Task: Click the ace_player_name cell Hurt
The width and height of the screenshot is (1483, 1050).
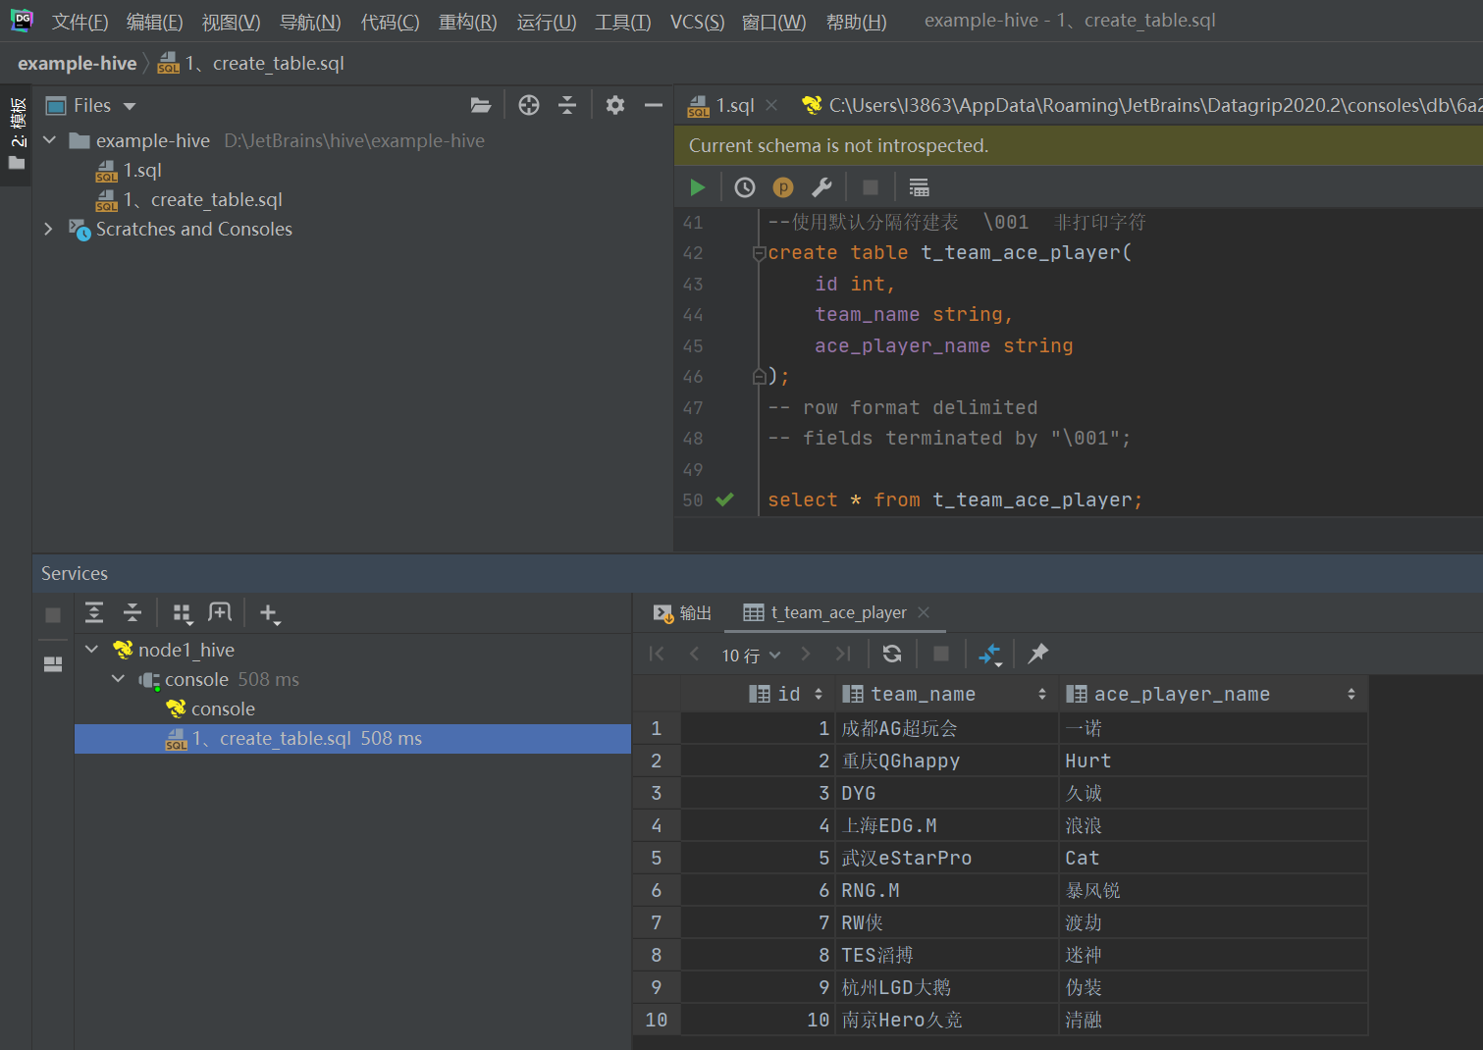Action: click(1213, 761)
